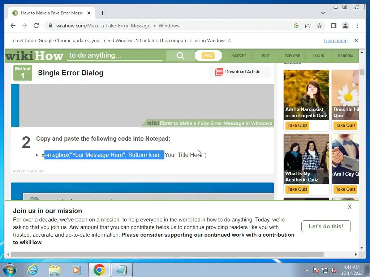
Task: Take the What Is My Aesthetic Quiz
Action: tap(297, 189)
